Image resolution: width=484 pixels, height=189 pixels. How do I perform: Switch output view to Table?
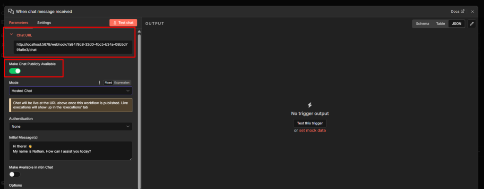[441, 24]
